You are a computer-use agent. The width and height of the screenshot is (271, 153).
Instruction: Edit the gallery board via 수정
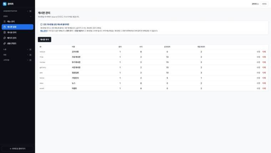point(258,68)
